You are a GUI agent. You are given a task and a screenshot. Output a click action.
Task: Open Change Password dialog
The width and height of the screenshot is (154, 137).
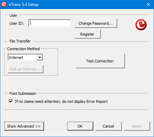tap(96, 23)
